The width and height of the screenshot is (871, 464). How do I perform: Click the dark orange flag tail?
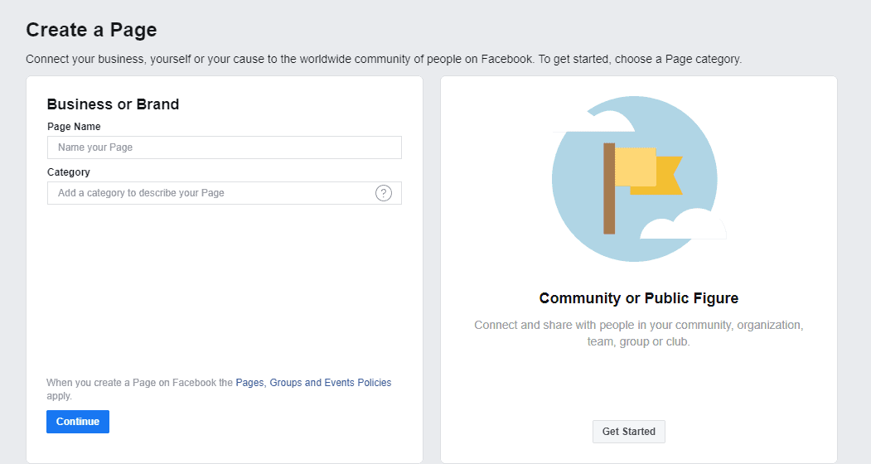pyautogui.click(x=670, y=176)
